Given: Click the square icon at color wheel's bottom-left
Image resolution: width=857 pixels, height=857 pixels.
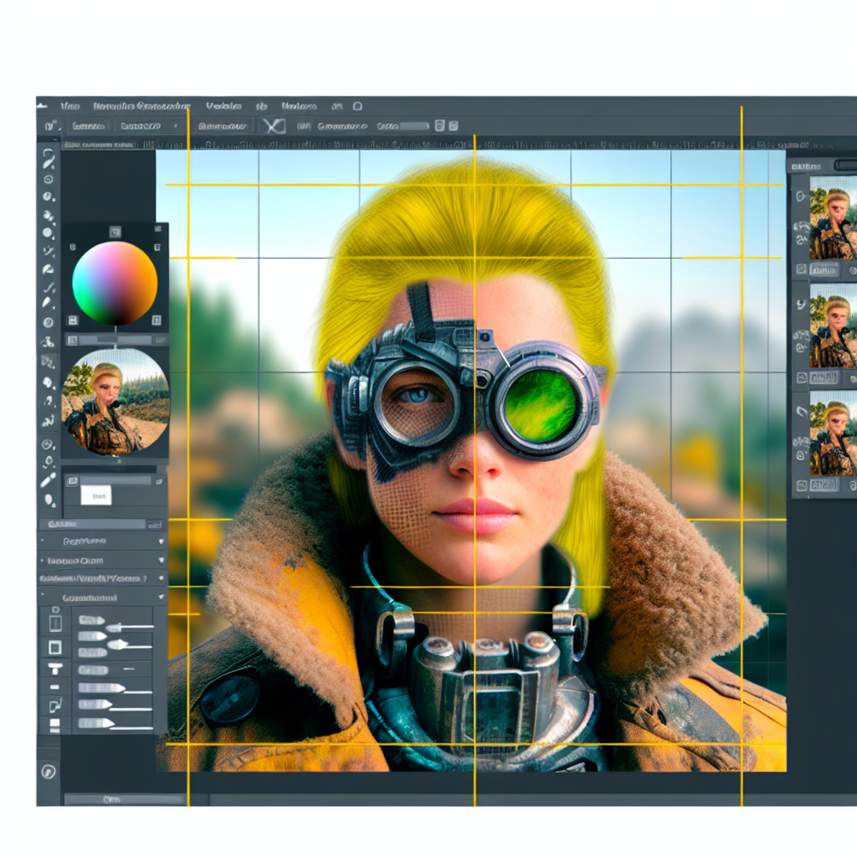Looking at the screenshot, I should 74,319.
